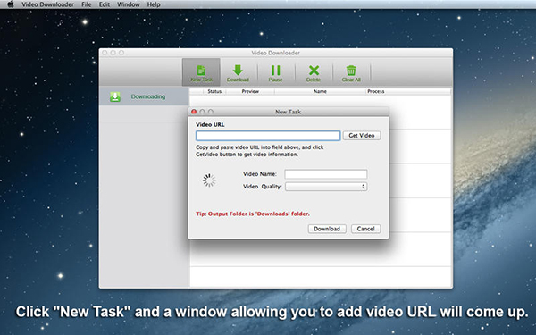This screenshot has width=536, height=335.
Task: Close the New Task dialog with red button
Action: tap(194, 112)
